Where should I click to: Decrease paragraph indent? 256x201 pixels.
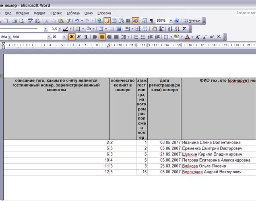pyautogui.click(x=150, y=37)
